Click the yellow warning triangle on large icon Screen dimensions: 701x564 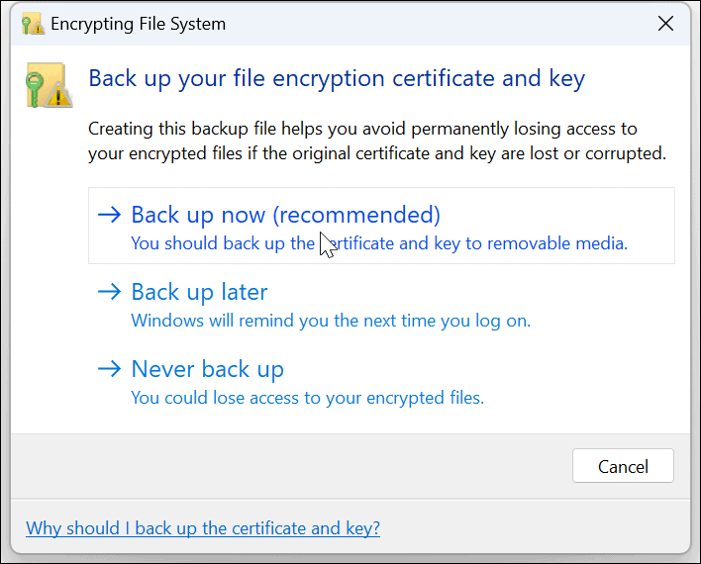click(x=60, y=96)
